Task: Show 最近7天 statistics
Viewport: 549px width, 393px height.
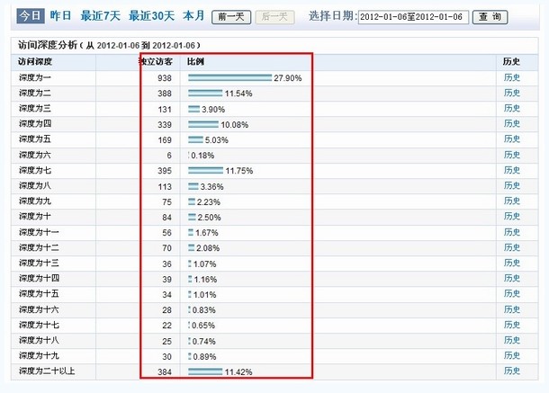Action: click(x=100, y=16)
